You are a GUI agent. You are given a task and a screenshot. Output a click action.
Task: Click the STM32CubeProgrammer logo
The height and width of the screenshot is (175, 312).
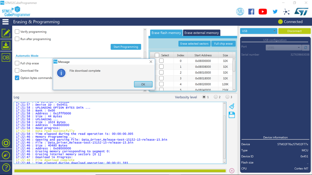click(x=16, y=12)
